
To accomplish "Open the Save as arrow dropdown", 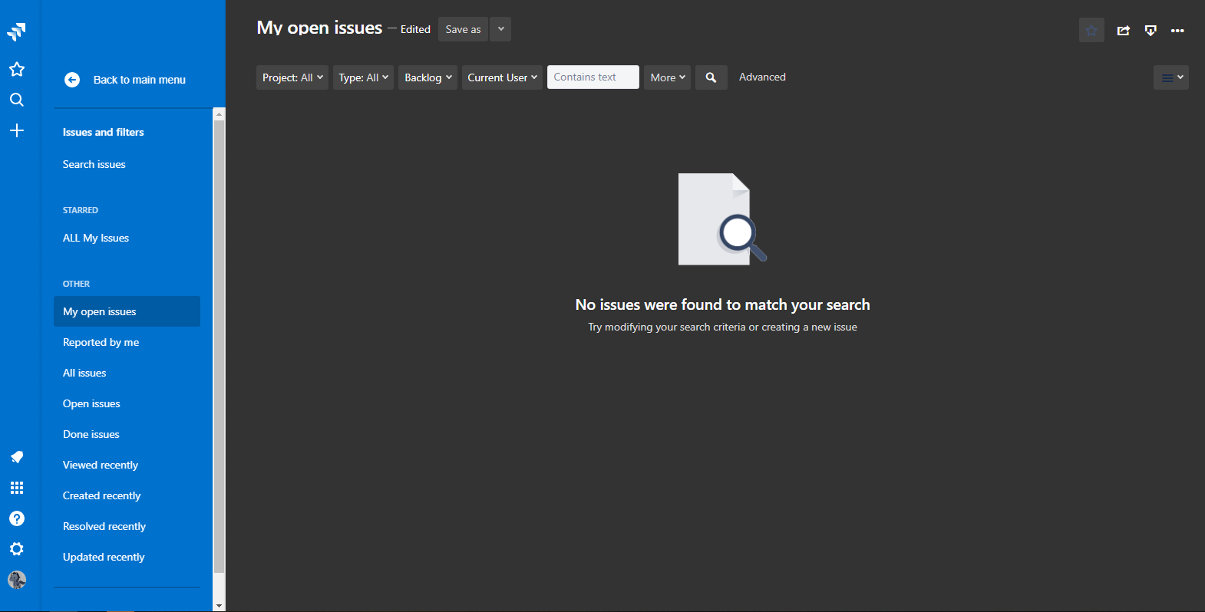I will [x=500, y=29].
